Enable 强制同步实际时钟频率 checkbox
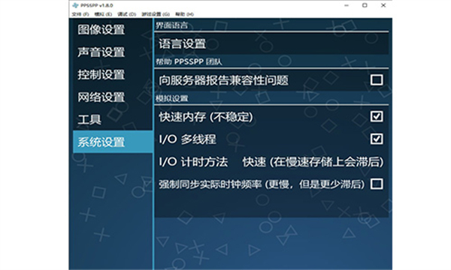The image size is (451, 270). [x=377, y=184]
